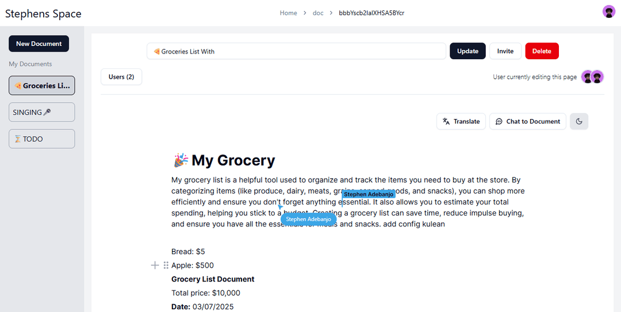Click the Invite button
This screenshot has height=312, width=621.
click(x=505, y=51)
